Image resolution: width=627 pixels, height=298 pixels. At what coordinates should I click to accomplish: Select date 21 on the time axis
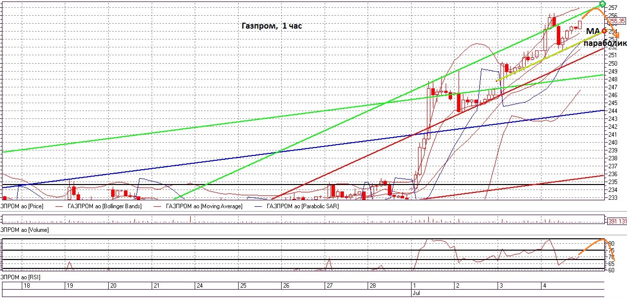(157, 285)
